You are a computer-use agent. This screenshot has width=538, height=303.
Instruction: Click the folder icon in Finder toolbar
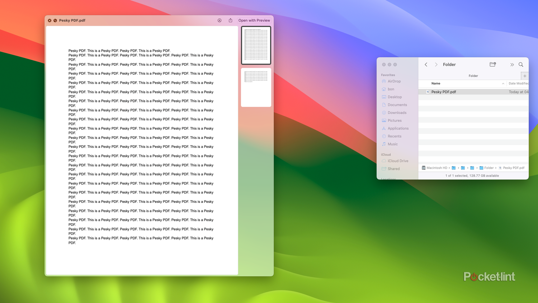click(493, 64)
